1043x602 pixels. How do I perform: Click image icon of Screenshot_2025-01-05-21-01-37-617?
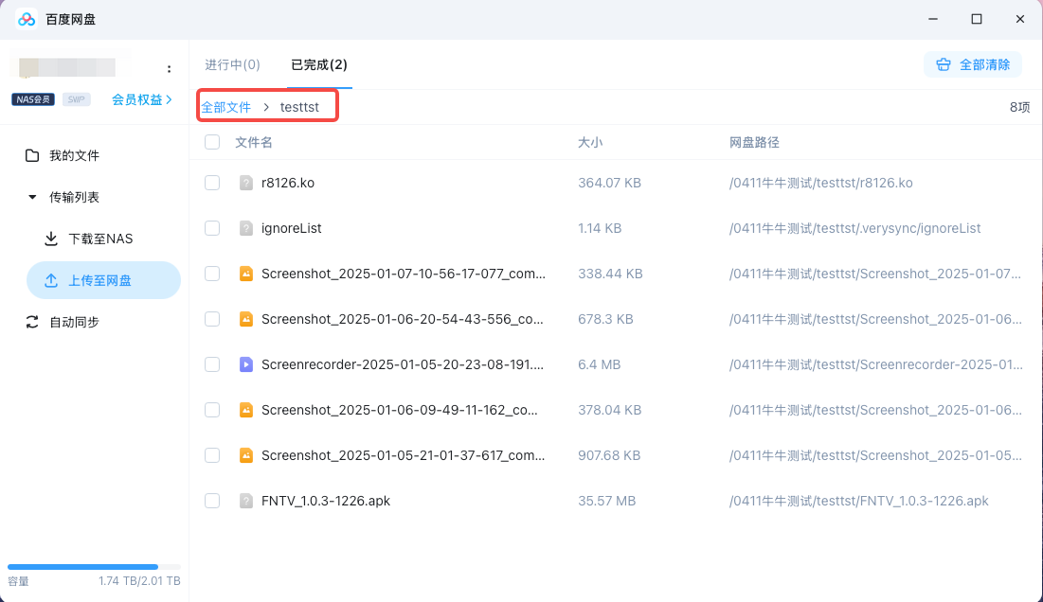tap(246, 455)
